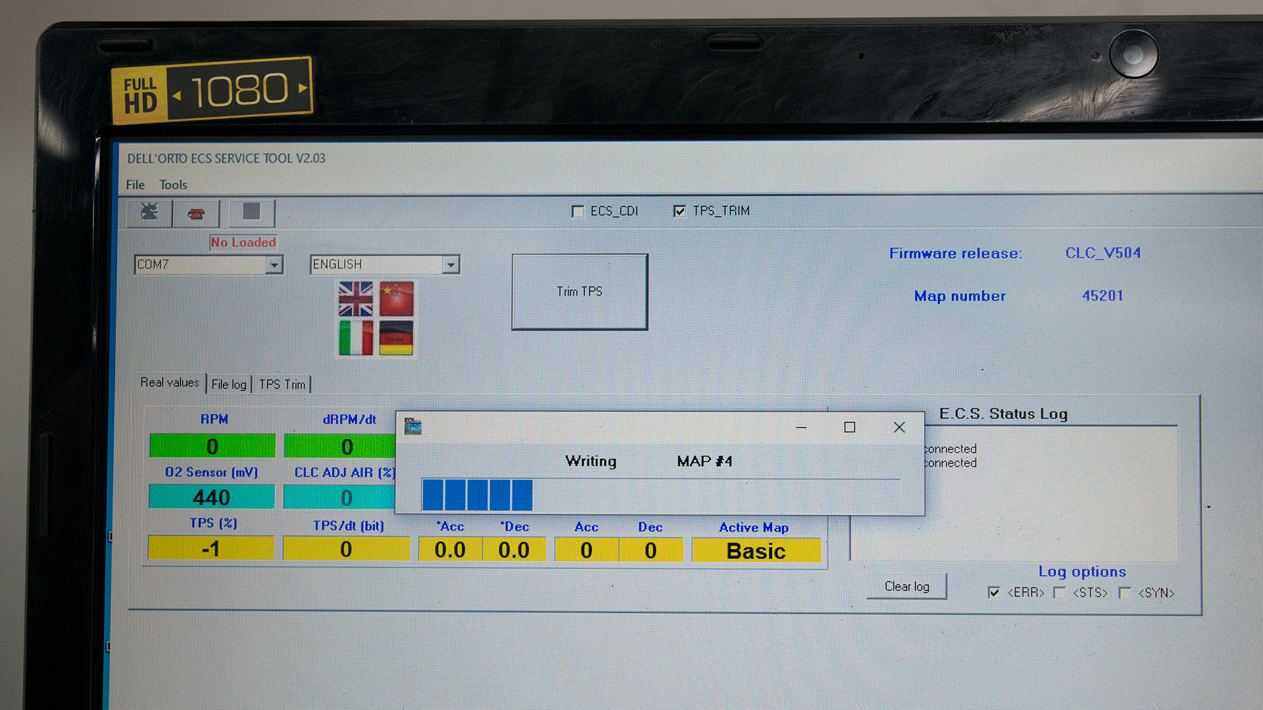Enable the ECS_CDI checkbox
This screenshot has width=1263, height=710.
(x=578, y=212)
